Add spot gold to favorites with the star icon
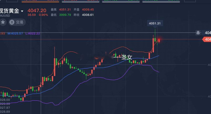Image resolution: width=211 pixels, height=114 pixels. click(x=3, y=22)
